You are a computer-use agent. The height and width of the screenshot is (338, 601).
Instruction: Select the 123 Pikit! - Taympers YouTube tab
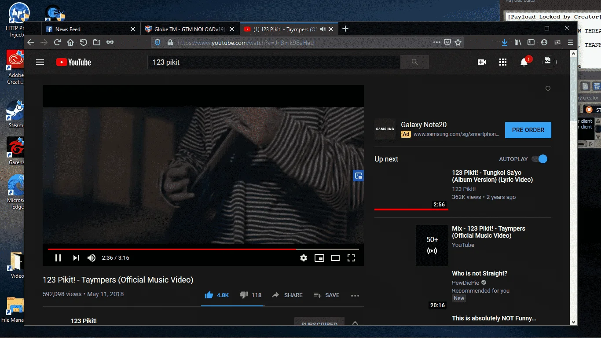(284, 29)
